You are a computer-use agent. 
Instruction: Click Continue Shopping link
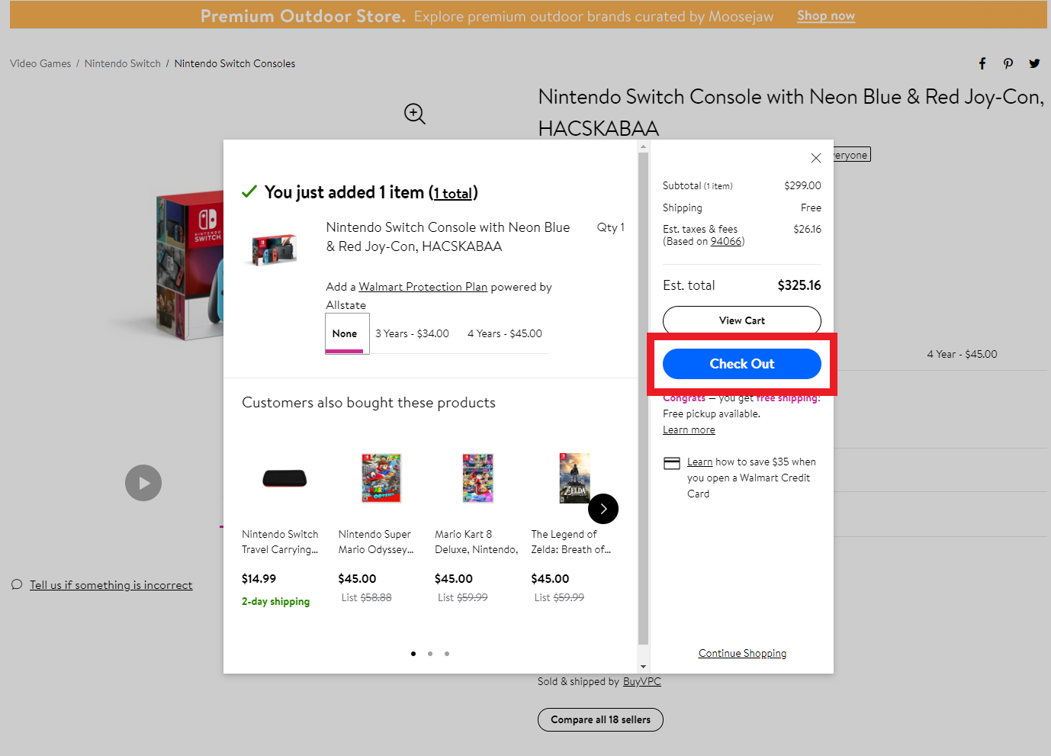coord(742,653)
